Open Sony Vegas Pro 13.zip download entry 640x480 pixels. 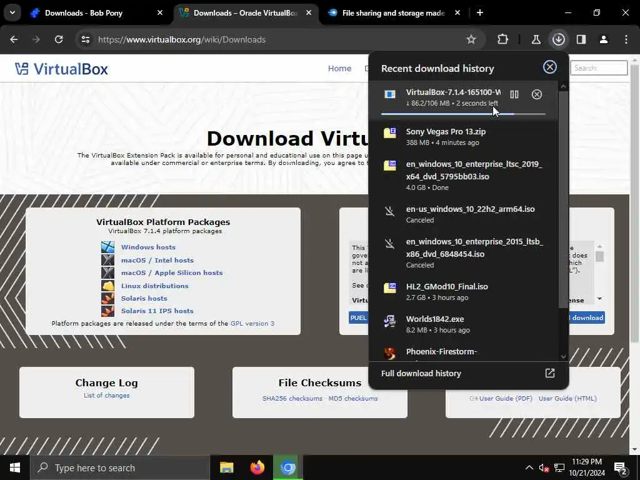click(463, 137)
